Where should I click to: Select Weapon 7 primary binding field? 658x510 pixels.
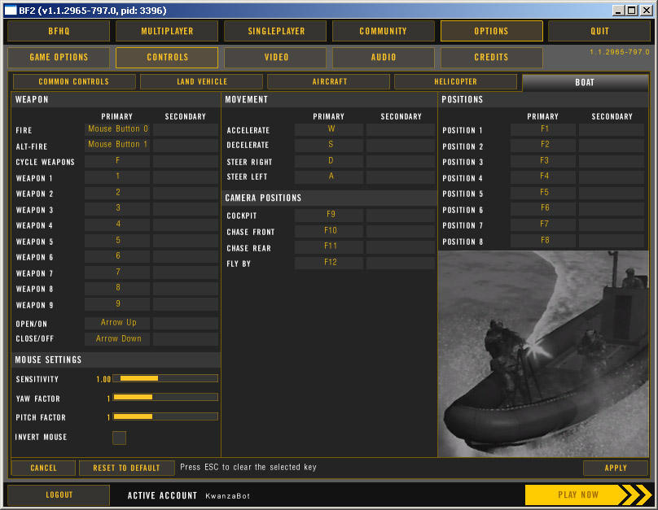117,272
